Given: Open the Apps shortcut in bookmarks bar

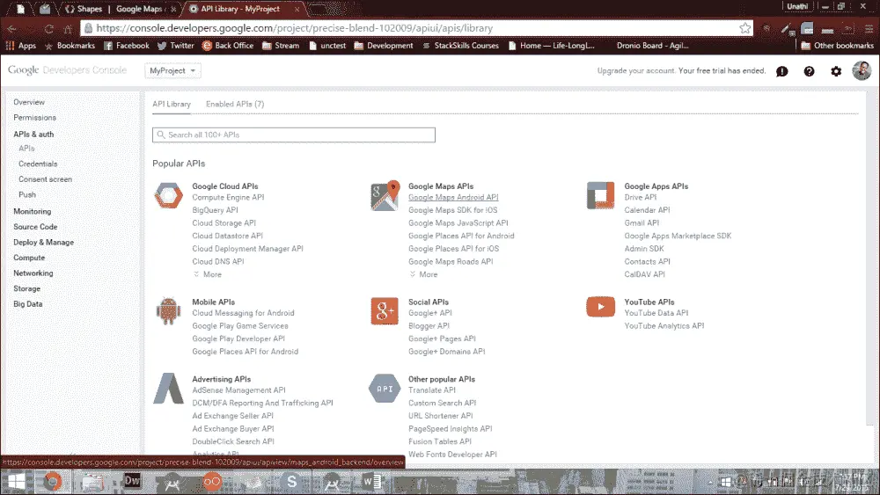Looking at the screenshot, I should [21, 46].
